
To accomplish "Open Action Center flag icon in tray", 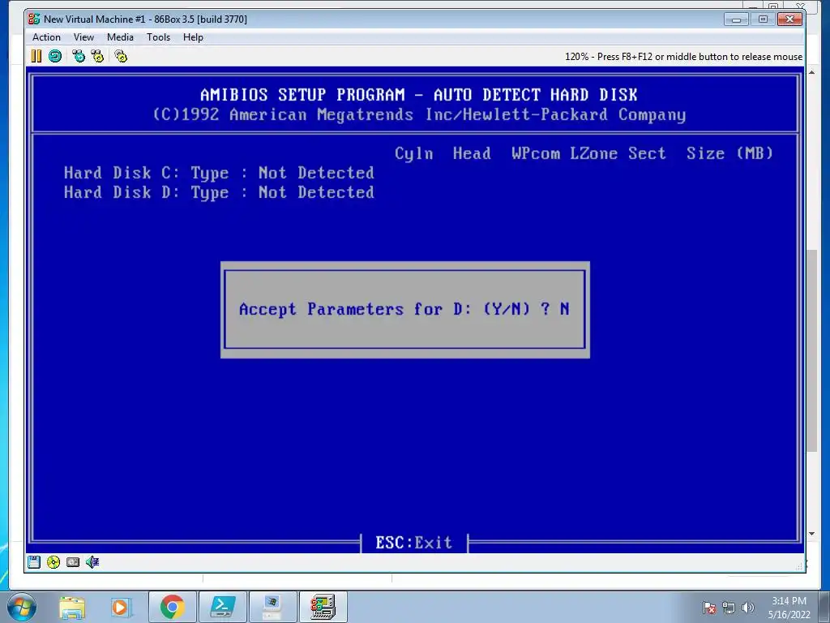I will pos(709,608).
